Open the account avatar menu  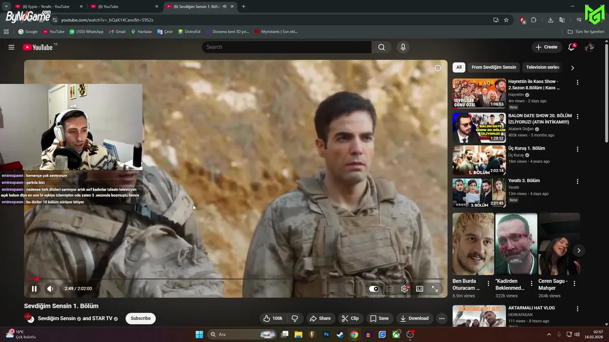coord(589,47)
